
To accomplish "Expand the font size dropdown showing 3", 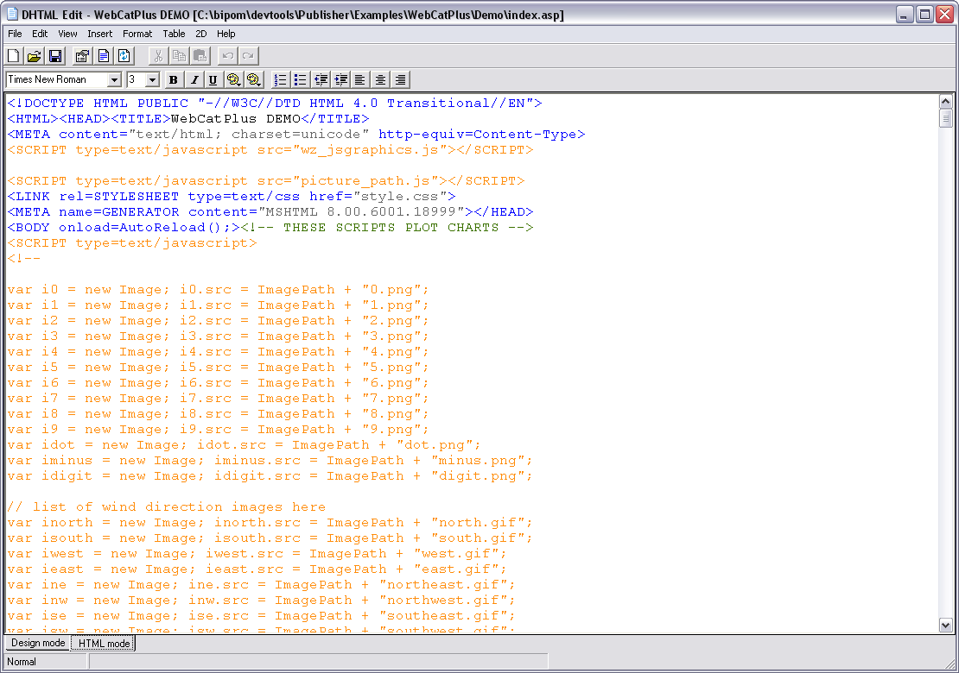I will (x=152, y=80).
